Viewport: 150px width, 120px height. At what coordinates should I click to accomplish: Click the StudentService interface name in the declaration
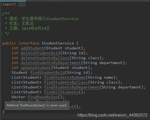pos(58,43)
